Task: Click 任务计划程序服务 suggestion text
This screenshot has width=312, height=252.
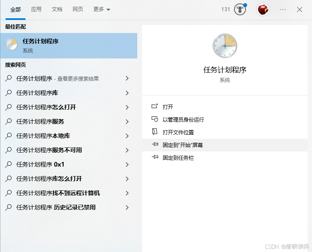Action: click(40, 122)
